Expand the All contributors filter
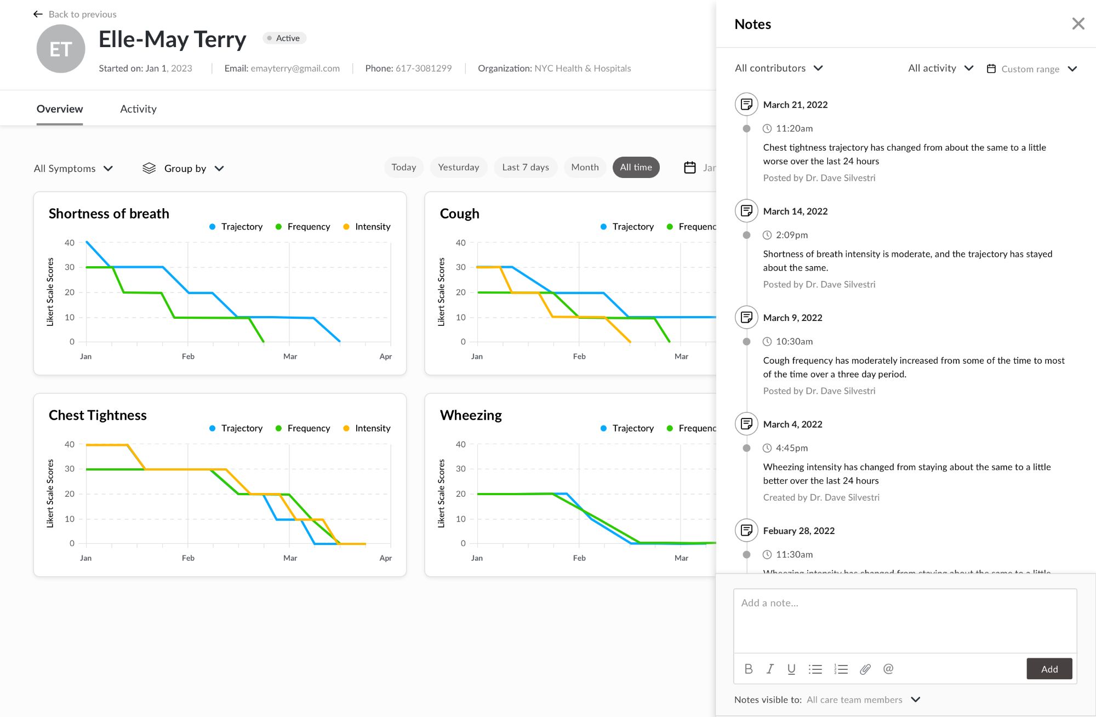 pos(779,68)
